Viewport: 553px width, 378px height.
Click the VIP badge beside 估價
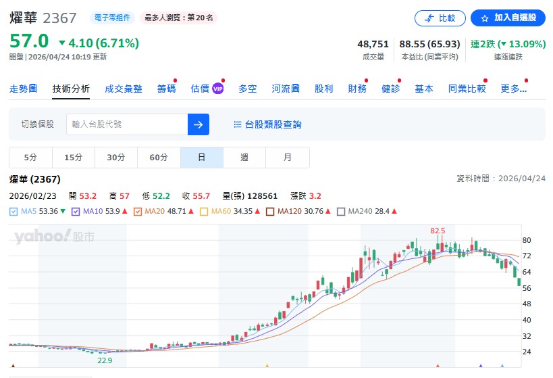(217, 89)
